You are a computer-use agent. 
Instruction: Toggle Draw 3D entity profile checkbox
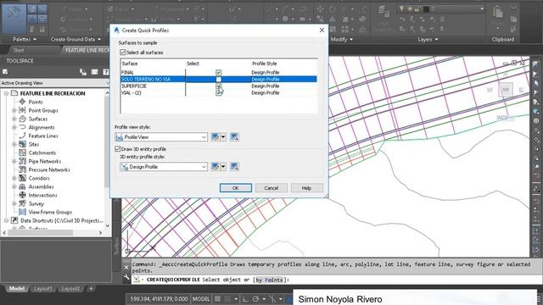pyautogui.click(x=117, y=149)
